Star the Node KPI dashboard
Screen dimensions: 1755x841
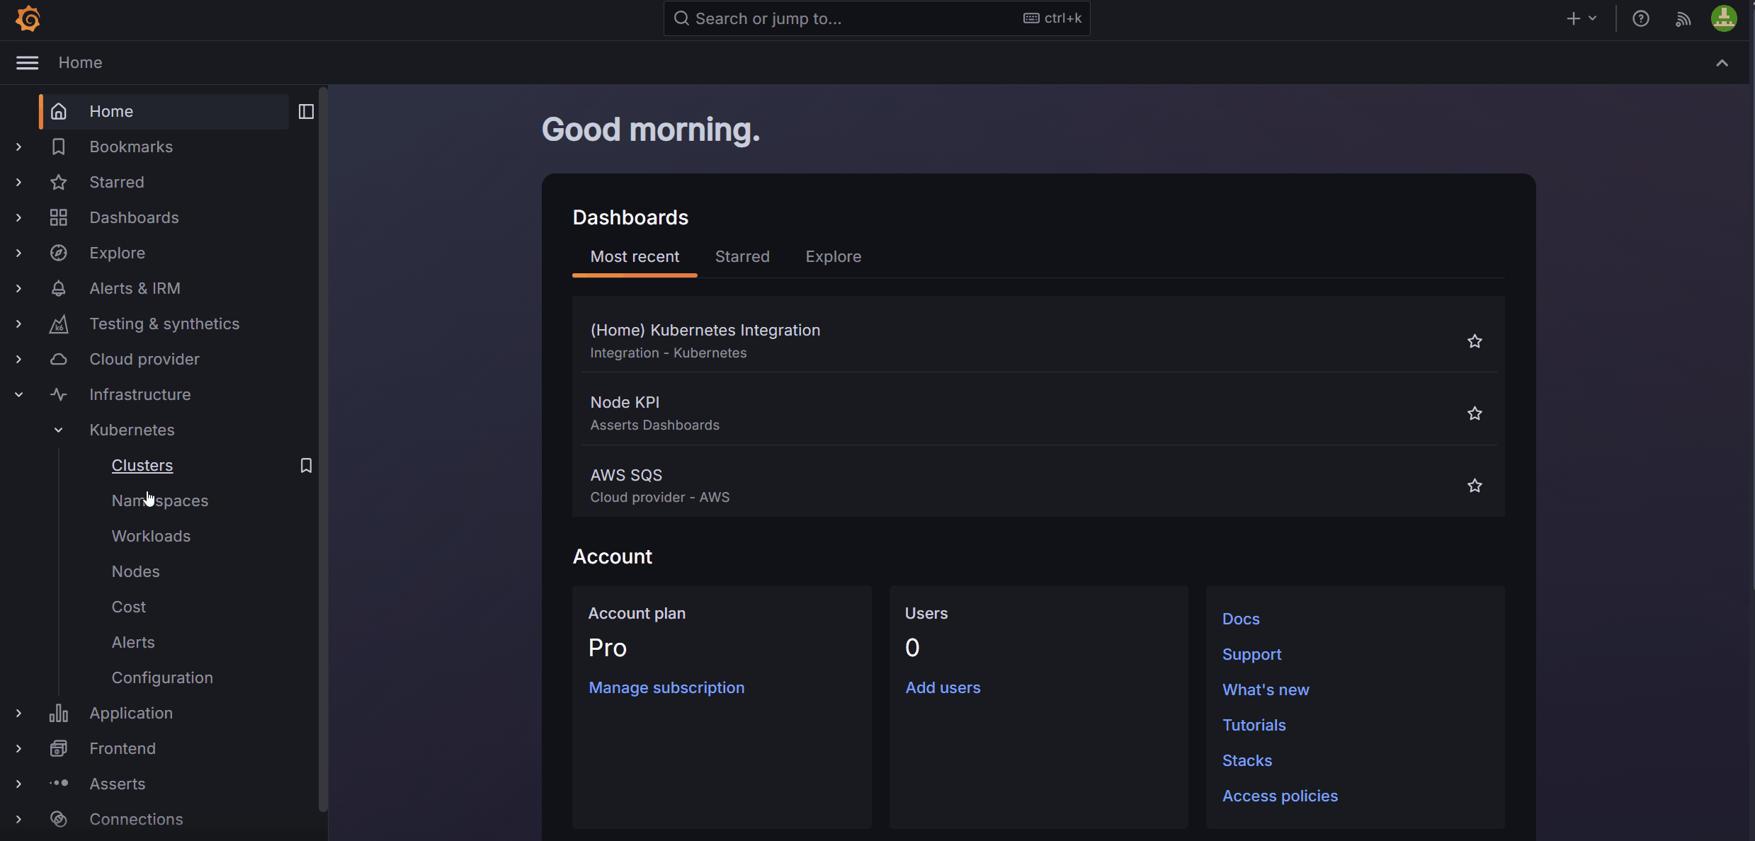click(1475, 413)
